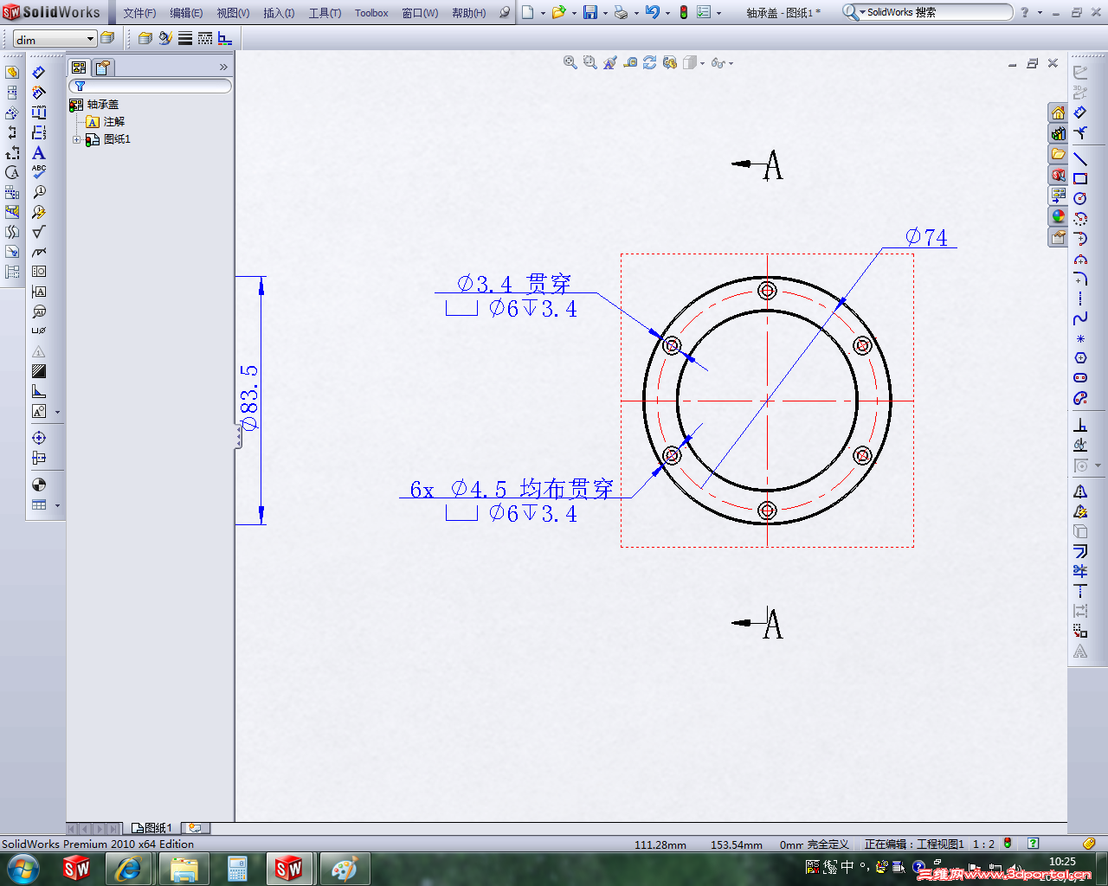Click the add sheet tab icon
Viewport: 1108px width, 886px height.
(x=195, y=828)
